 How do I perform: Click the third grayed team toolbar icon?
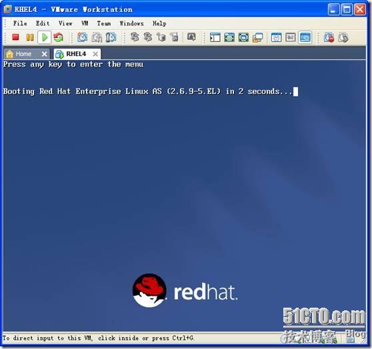(161, 37)
